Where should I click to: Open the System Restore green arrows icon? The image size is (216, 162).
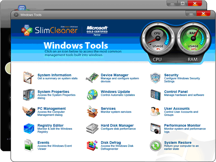click(x=156, y=146)
